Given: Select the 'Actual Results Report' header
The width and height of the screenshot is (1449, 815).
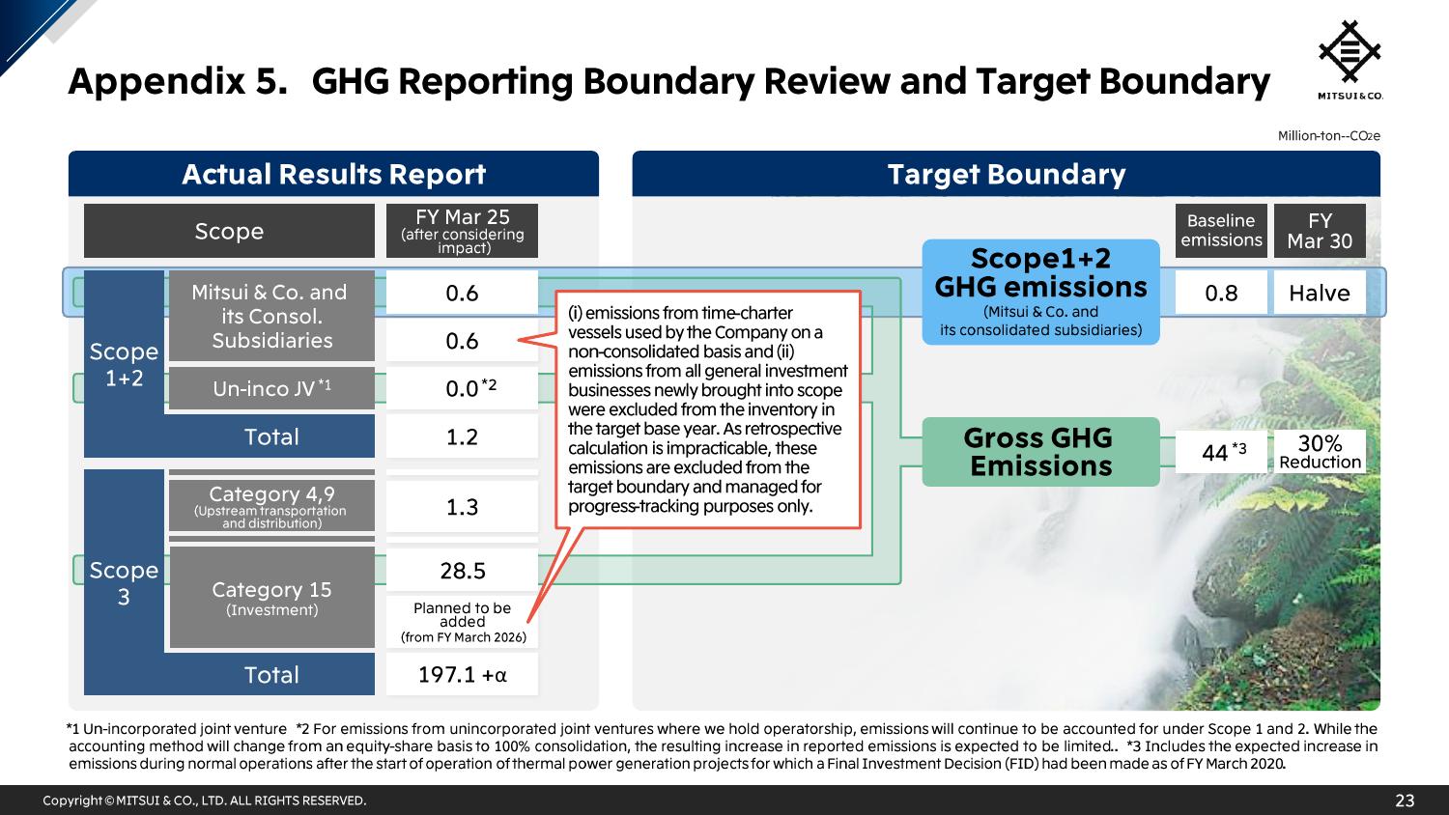Looking at the screenshot, I should (x=333, y=174).
